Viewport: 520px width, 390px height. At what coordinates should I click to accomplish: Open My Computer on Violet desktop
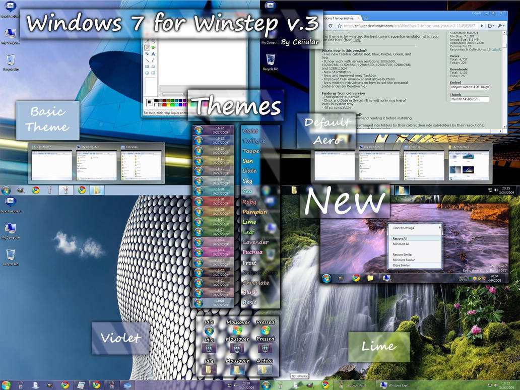(11, 231)
